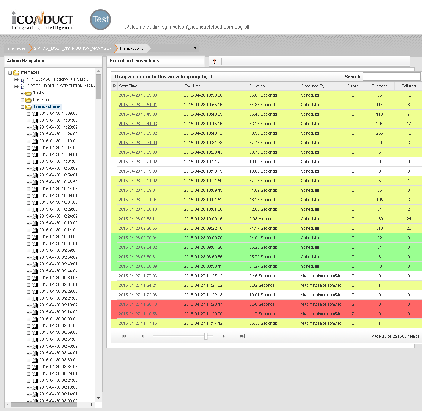Expand the Parameters folder node
The width and height of the screenshot is (422, 416).
[x=22, y=100]
